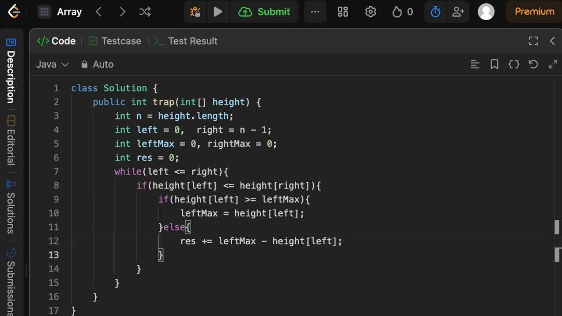Click 'int res = 0;' code line

click(x=147, y=158)
